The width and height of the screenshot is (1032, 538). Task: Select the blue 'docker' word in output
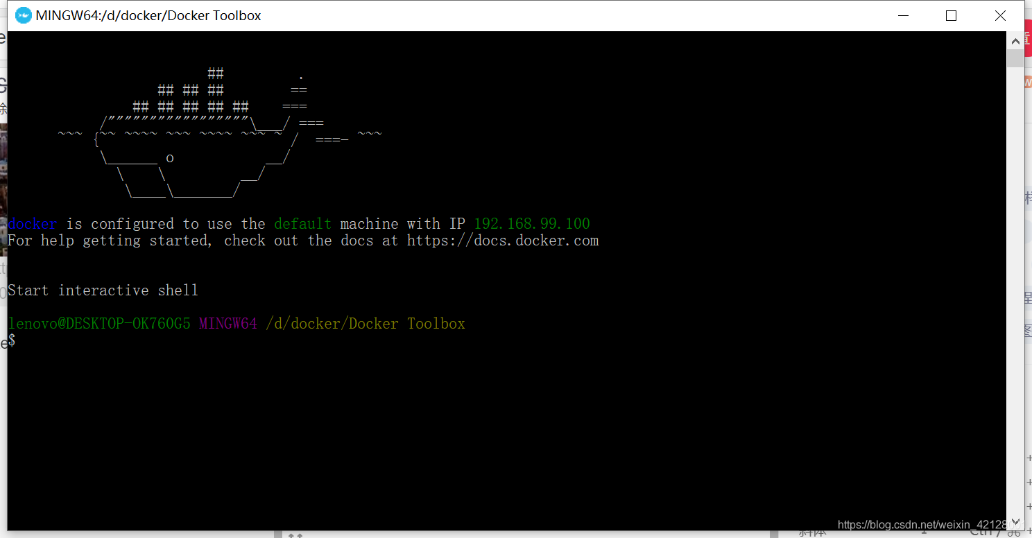[31, 223]
